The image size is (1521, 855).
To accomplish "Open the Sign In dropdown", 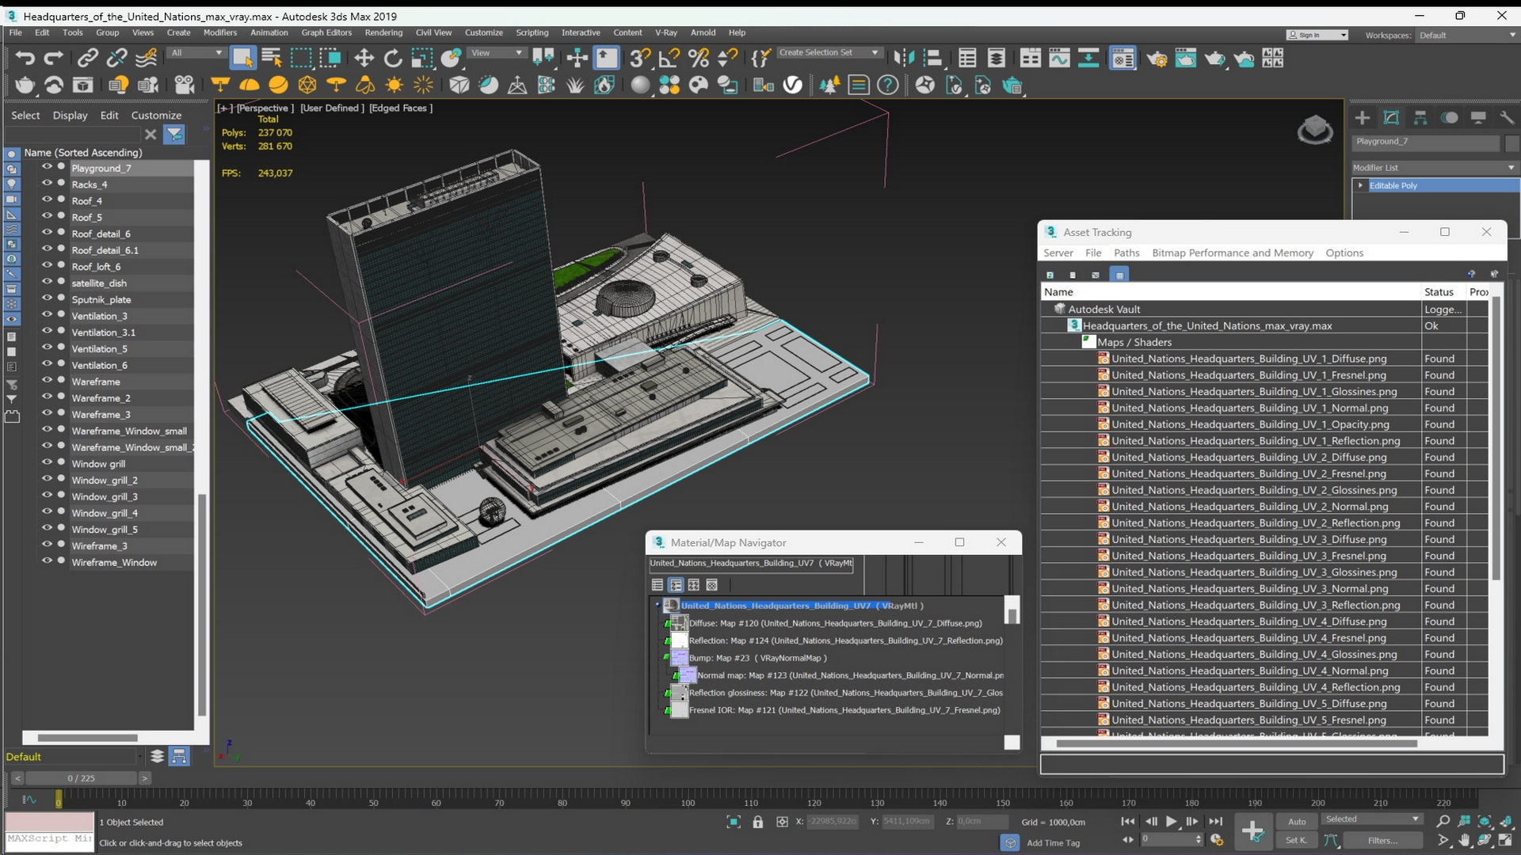I will tap(1317, 36).
